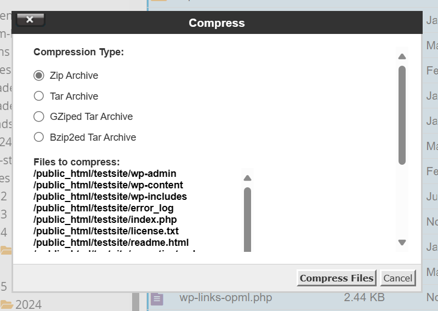Select GZiped Tar Archive option
The width and height of the screenshot is (438, 311).
pos(39,117)
